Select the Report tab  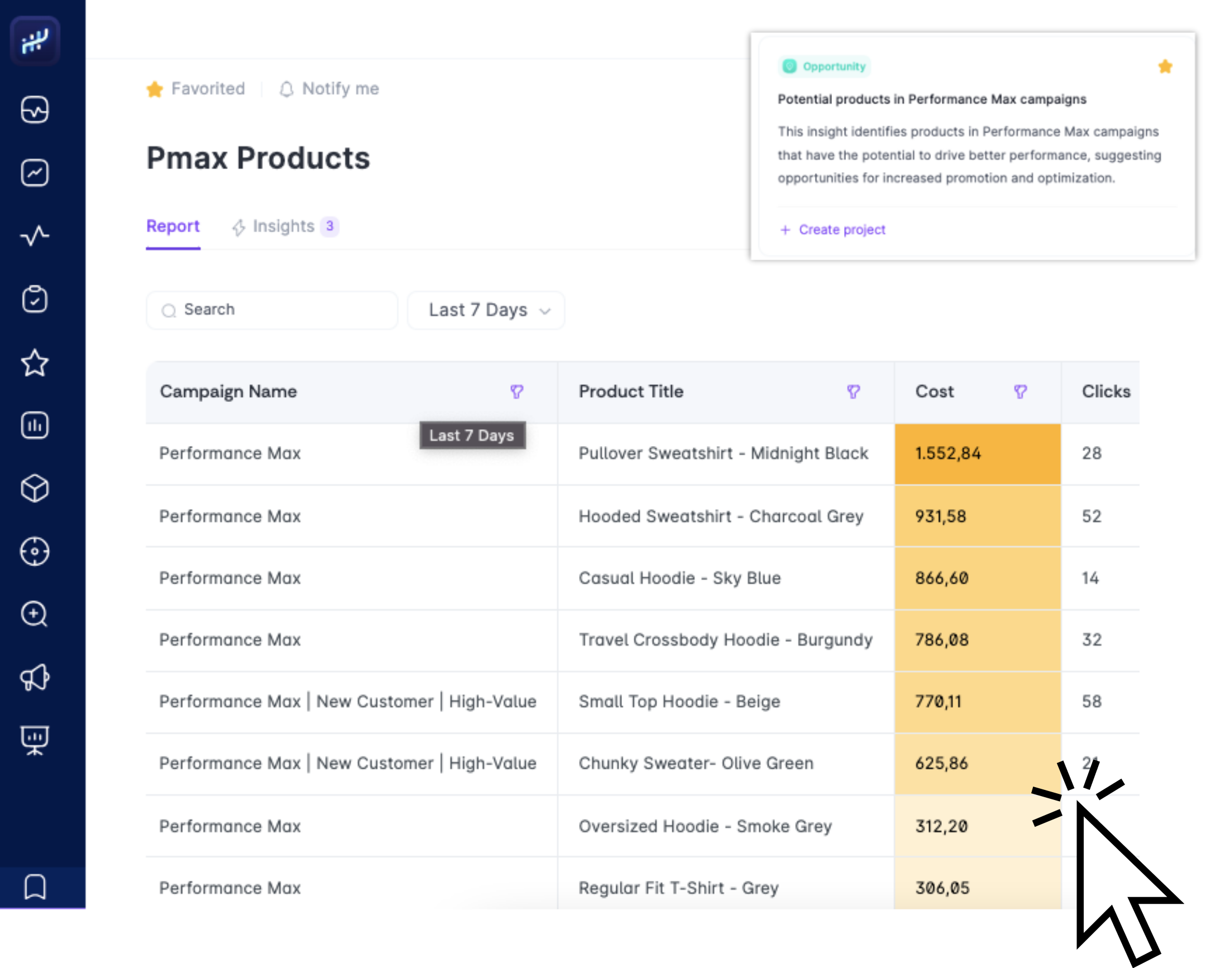tap(173, 227)
